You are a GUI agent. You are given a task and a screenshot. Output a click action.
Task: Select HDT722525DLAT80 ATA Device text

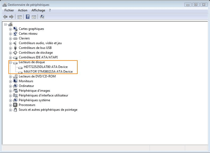tap(46, 67)
